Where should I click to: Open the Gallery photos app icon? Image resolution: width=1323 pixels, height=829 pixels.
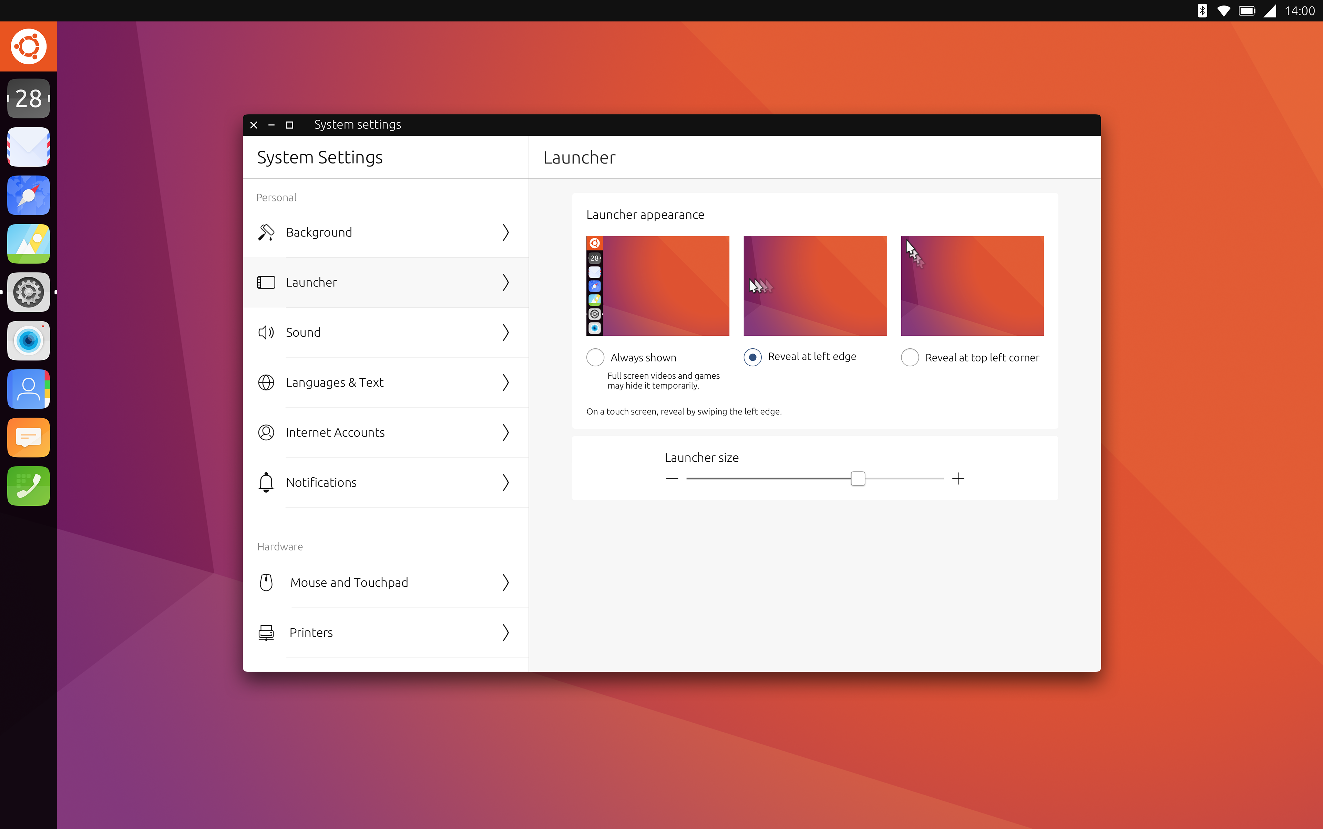coord(29,243)
